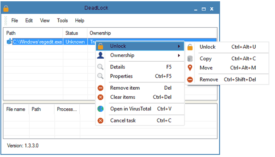This screenshot has height=157, width=275.
Task: Click the open padlock icon in the Unlock submenu
Action: tap(190, 47)
